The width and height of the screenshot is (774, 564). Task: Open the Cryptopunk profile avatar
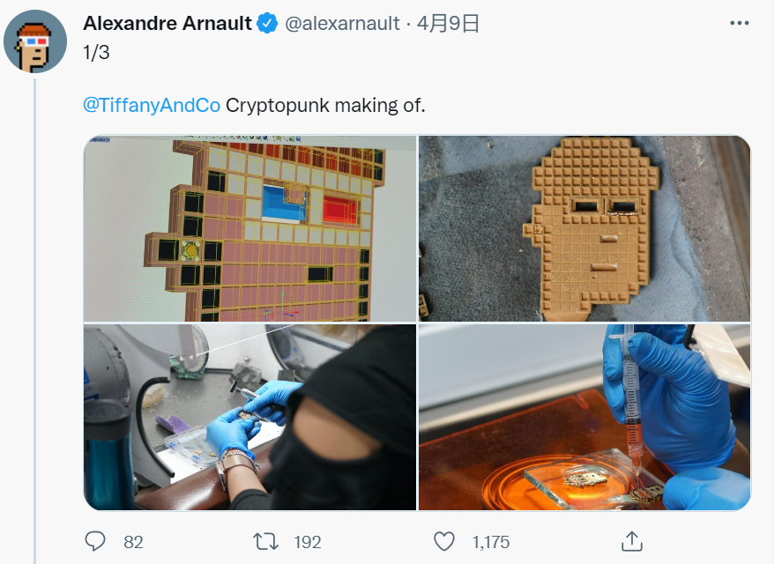[x=35, y=41]
